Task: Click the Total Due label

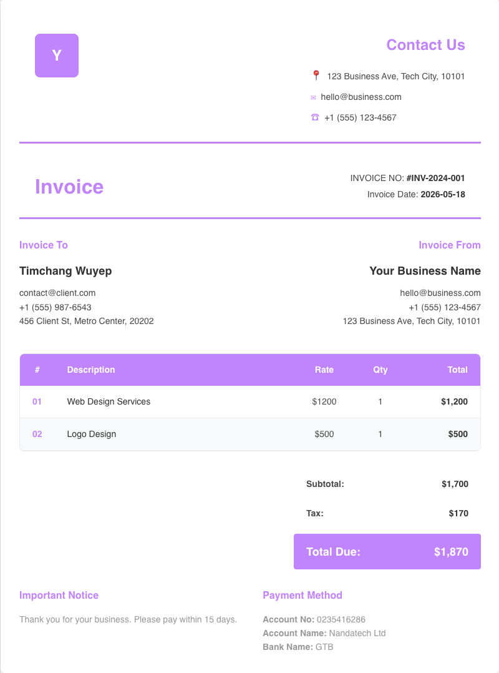Action: (x=333, y=552)
